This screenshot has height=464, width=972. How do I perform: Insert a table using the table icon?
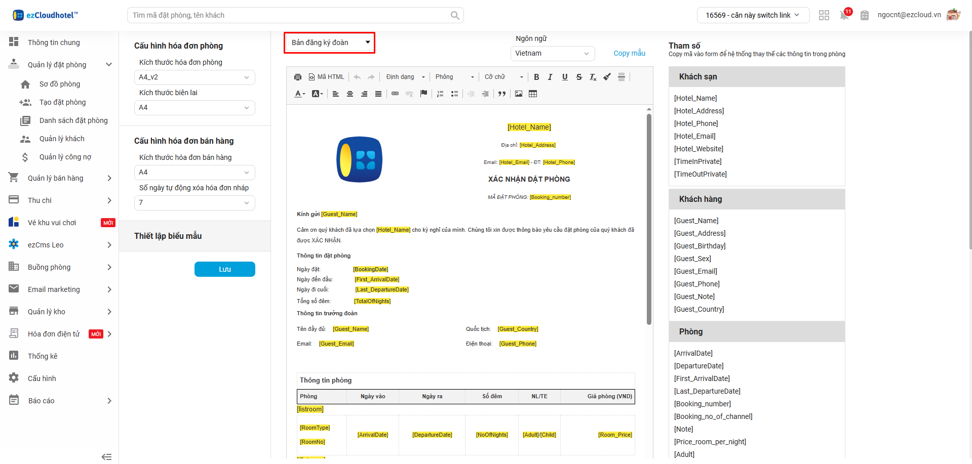pos(533,94)
